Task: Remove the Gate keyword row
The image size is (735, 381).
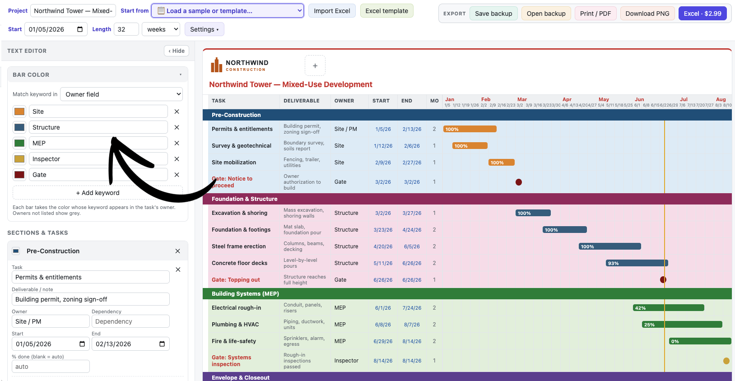Action: point(177,175)
